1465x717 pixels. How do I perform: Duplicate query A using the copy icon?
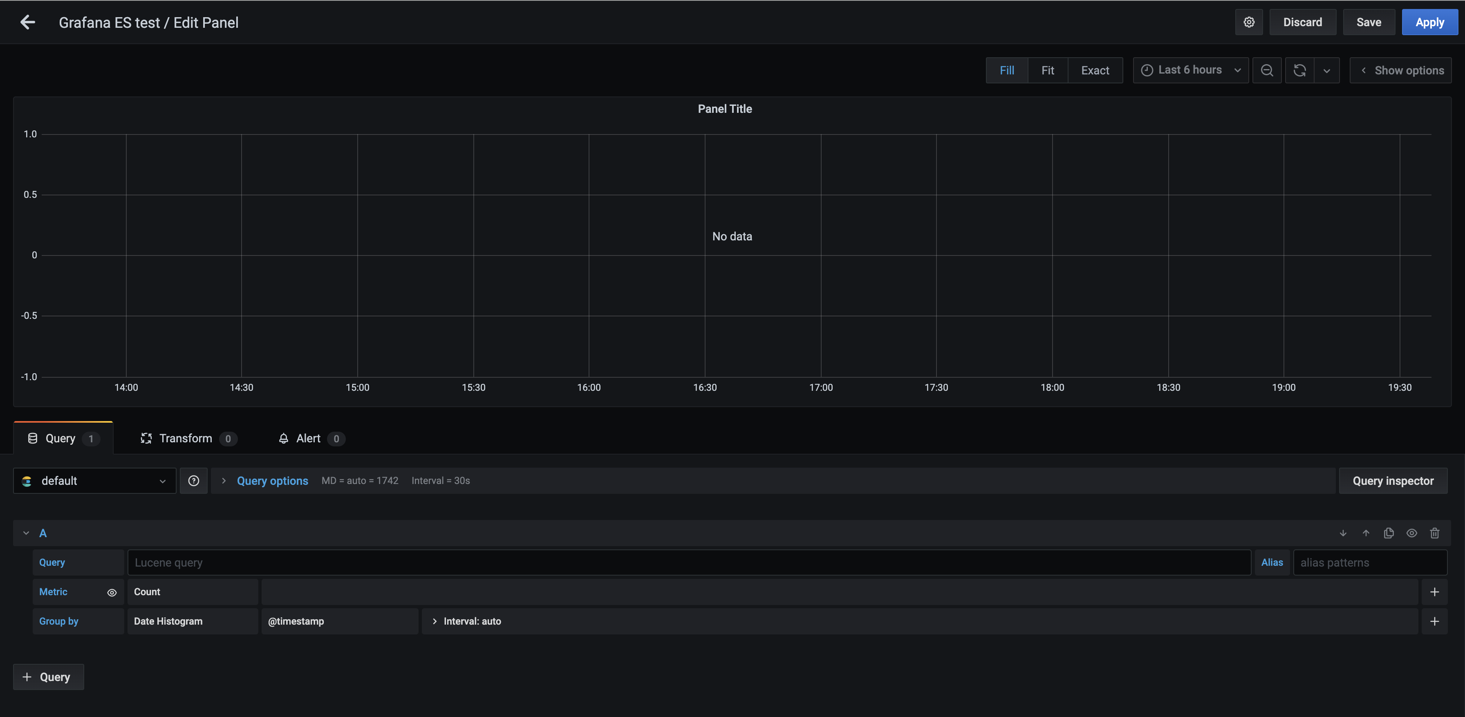(x=1389, y=533)
